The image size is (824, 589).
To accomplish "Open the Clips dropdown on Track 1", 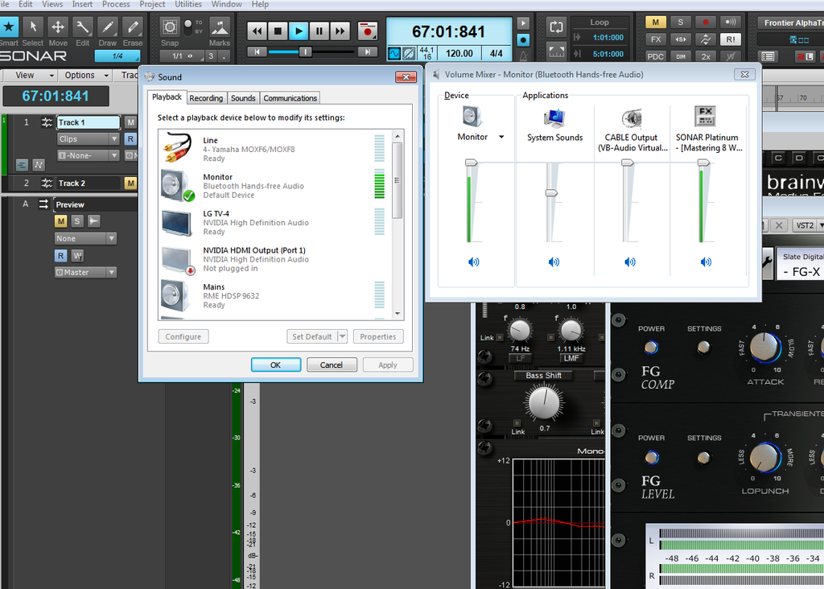I will [88, 139].
